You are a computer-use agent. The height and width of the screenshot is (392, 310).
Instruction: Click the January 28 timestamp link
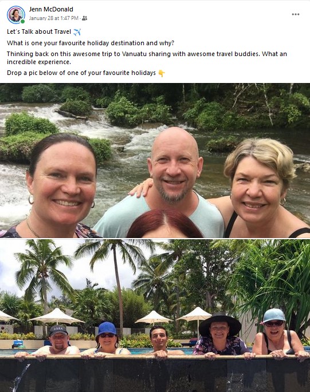54,18
